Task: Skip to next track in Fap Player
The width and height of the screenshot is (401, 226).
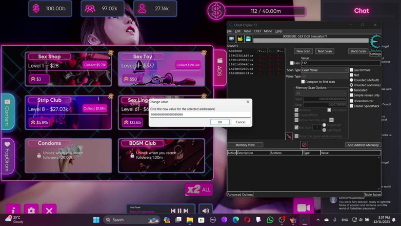Action: (x=186, y=211)
